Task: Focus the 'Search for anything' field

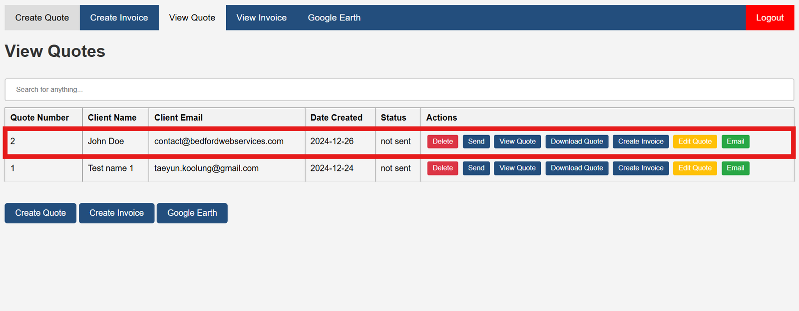Action: pyautogui.click(x=399, y=90)
